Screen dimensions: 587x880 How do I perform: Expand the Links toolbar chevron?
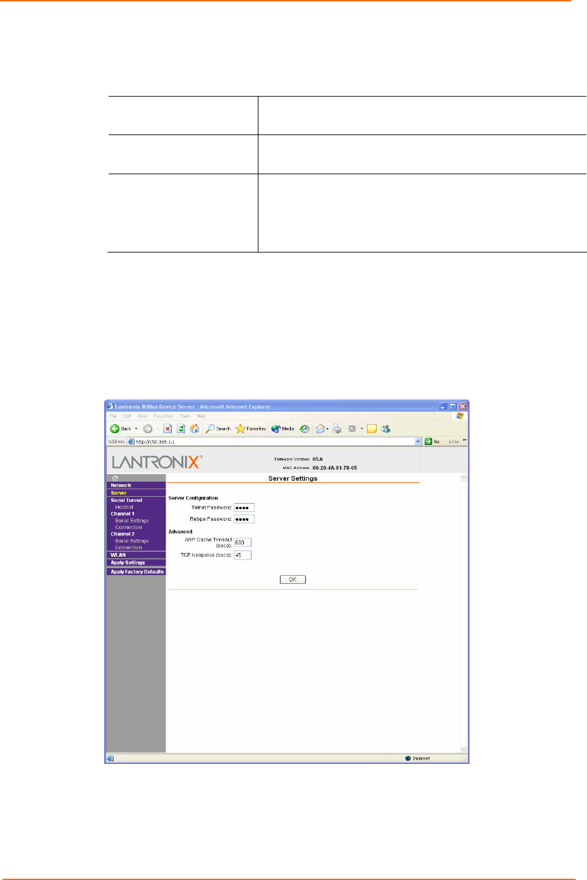(464, 441)
